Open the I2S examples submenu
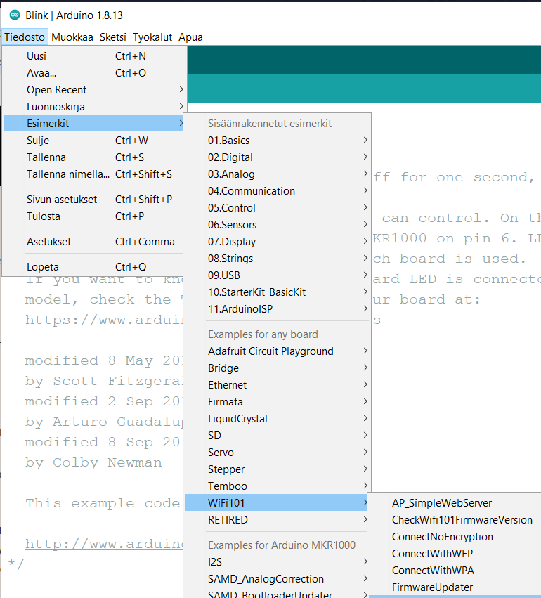The width and height of the screenshot is (541, 598). point(277,561)
